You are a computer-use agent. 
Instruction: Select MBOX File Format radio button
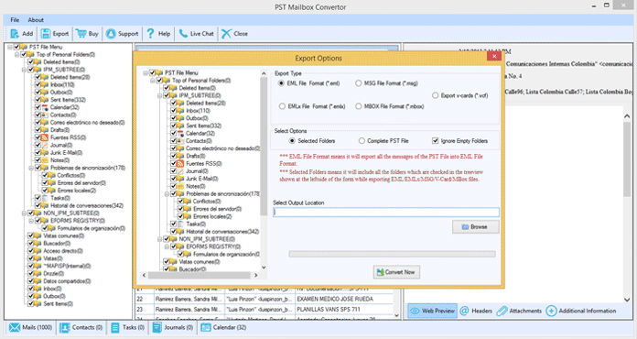point(359,106)
